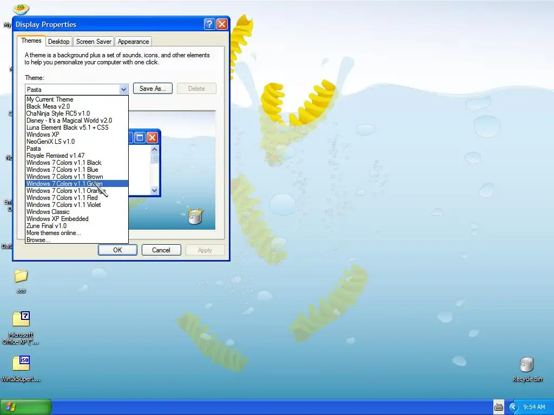Click preview scrollbar down arrow
This screenshot has height=415, width=554.
[154, 191]
